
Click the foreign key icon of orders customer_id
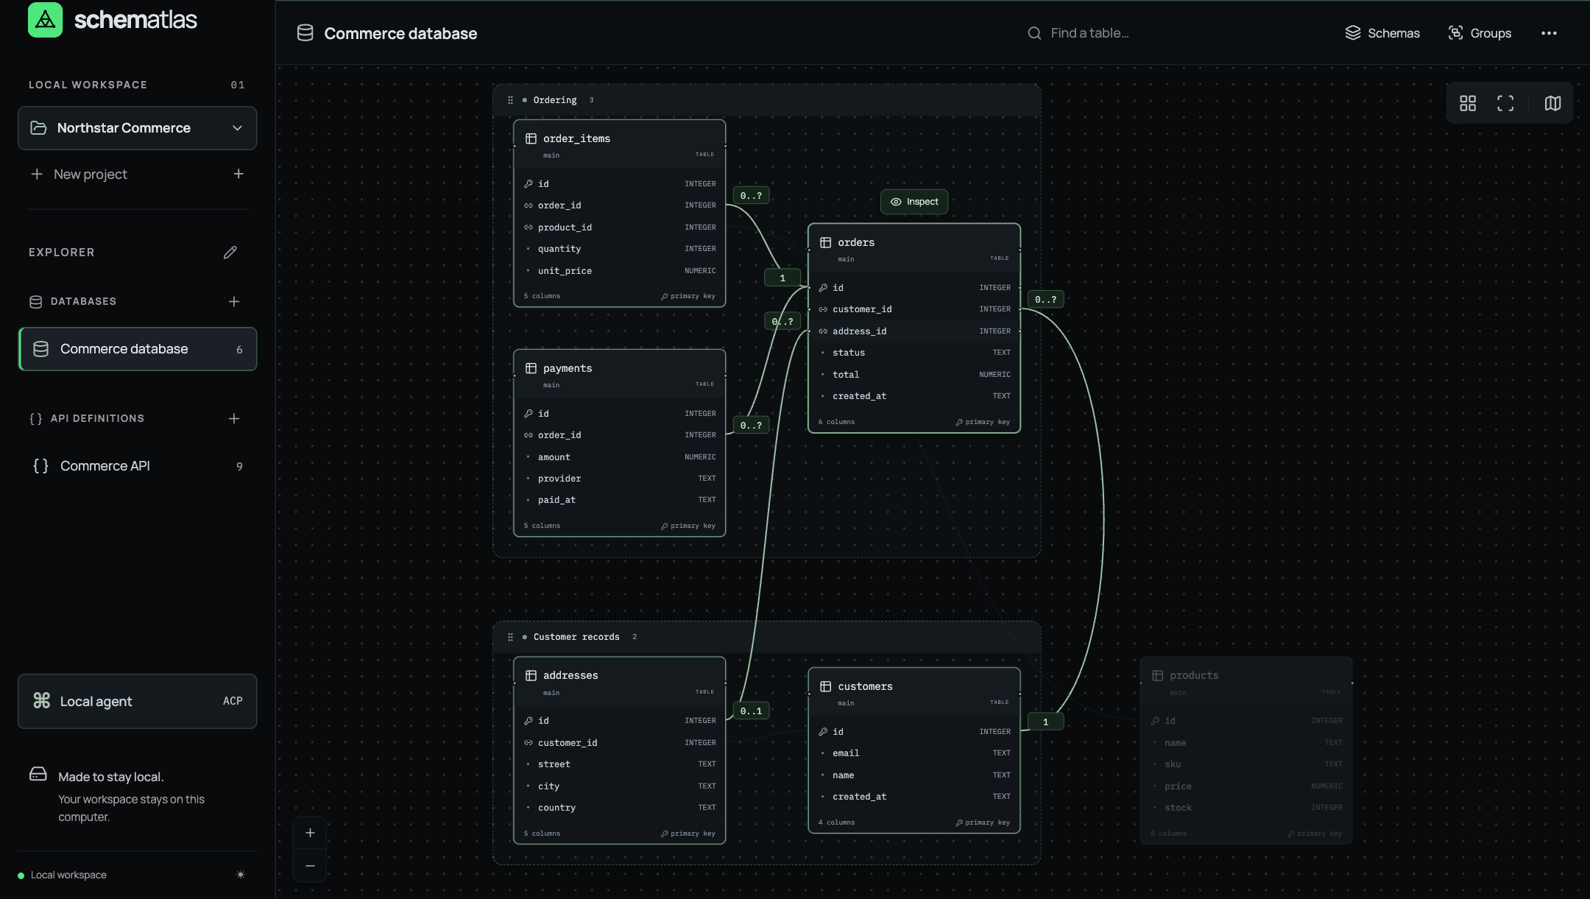coord(822,309)
